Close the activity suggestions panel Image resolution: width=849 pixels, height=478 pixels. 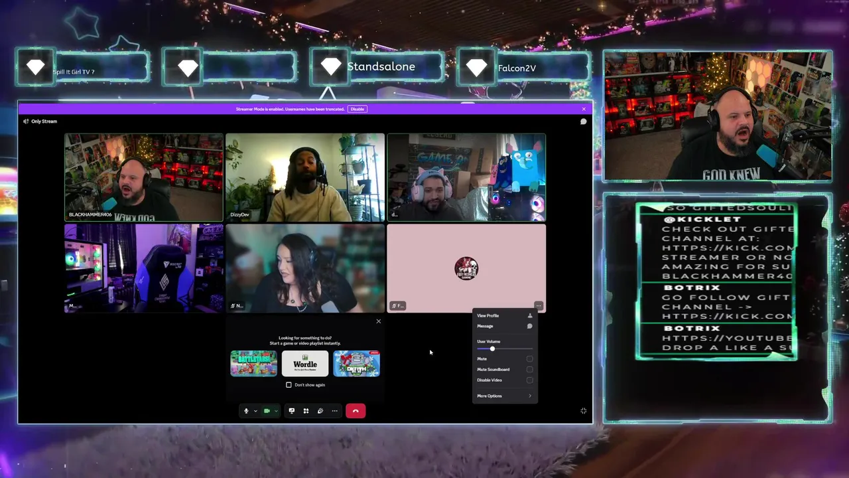click(379, 321)
